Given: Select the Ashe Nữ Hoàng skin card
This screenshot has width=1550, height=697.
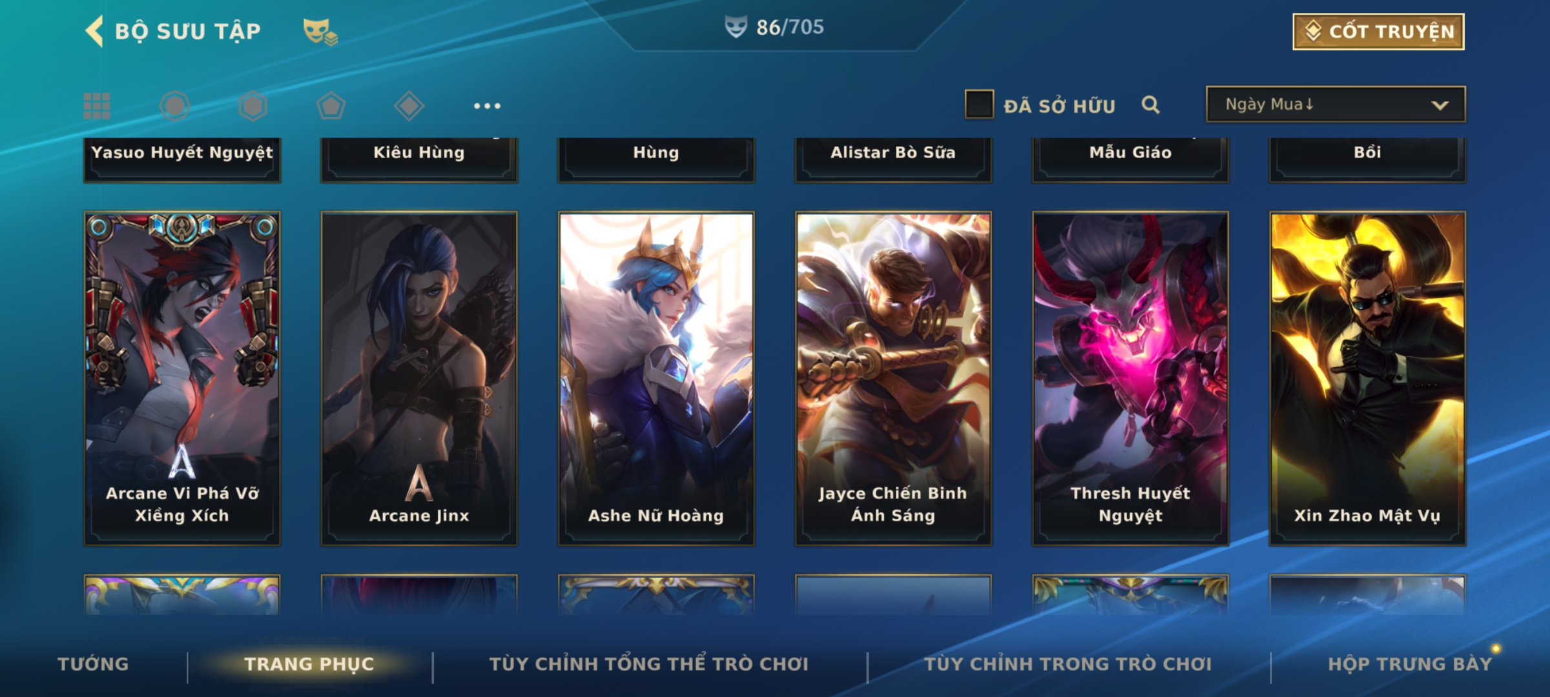Looking at the screenshot, I should tap(656, 379).
